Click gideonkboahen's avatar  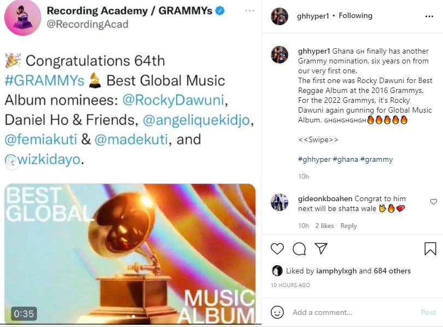tap(279, 202)
